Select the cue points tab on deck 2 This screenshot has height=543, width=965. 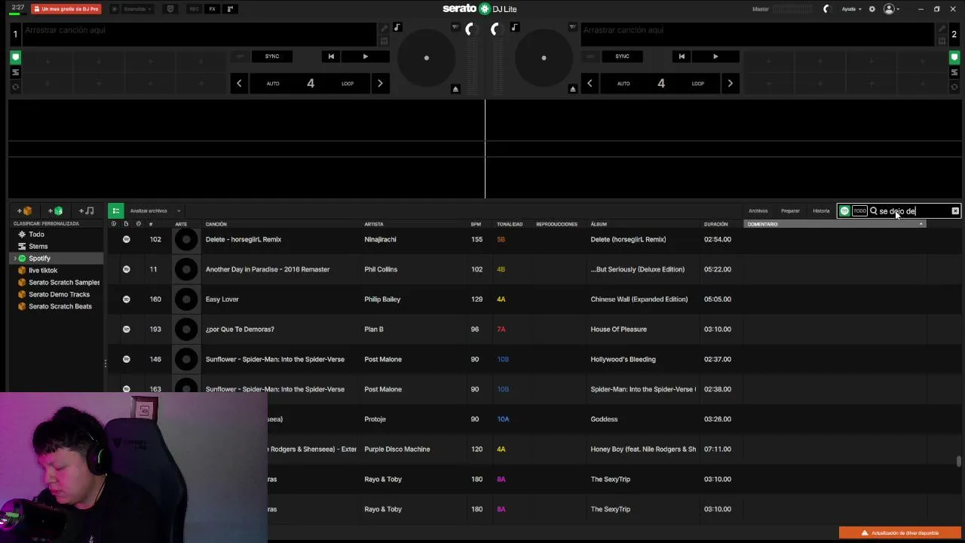click(954, 57)
